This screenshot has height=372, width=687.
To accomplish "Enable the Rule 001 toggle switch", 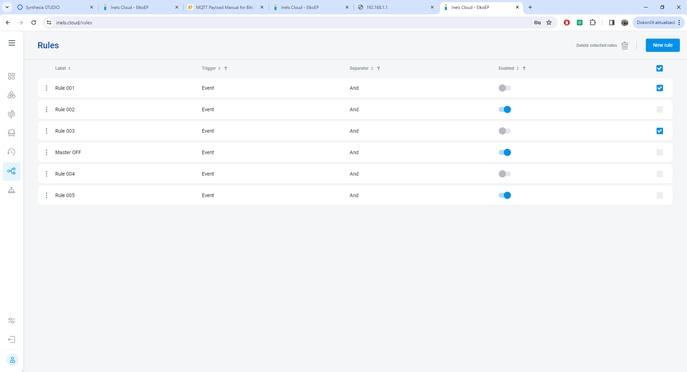I will (505, 88).
